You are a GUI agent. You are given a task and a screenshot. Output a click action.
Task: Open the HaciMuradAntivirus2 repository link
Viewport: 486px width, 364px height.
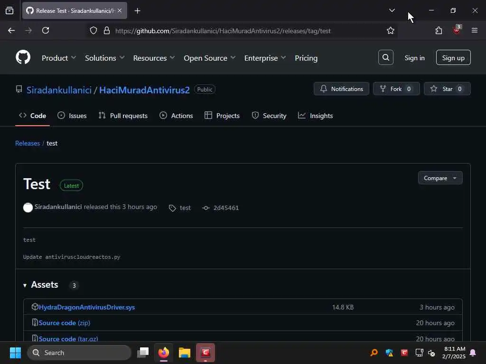click(144, 90)
